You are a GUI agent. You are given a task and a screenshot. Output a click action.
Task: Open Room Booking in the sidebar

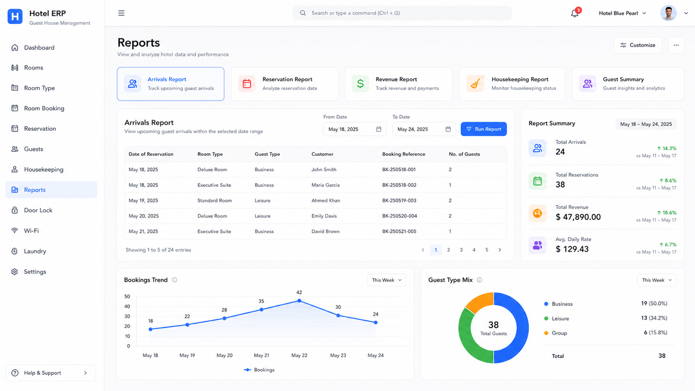pyautogui.click(x=51, y=108)
